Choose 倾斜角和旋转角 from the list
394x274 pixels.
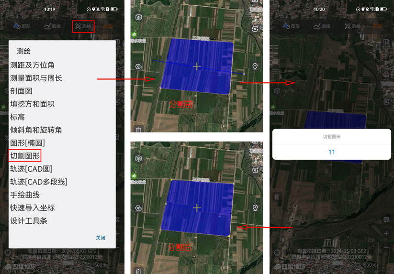(36, 130)
